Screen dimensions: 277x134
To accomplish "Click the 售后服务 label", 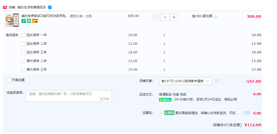I will (12, 35).
